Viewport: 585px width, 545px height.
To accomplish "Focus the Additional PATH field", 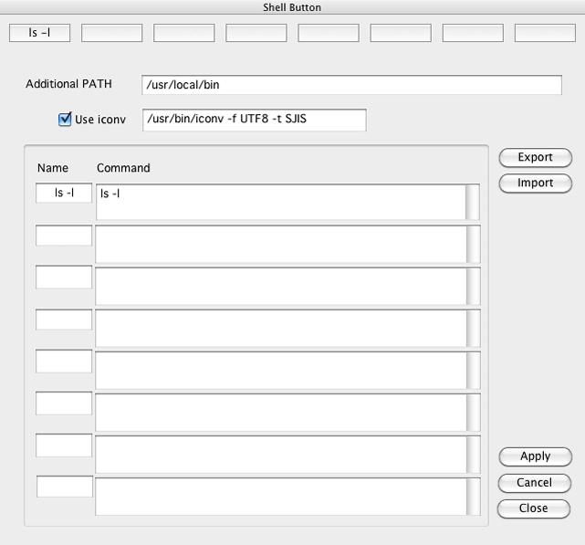I will tap(351, 85).
